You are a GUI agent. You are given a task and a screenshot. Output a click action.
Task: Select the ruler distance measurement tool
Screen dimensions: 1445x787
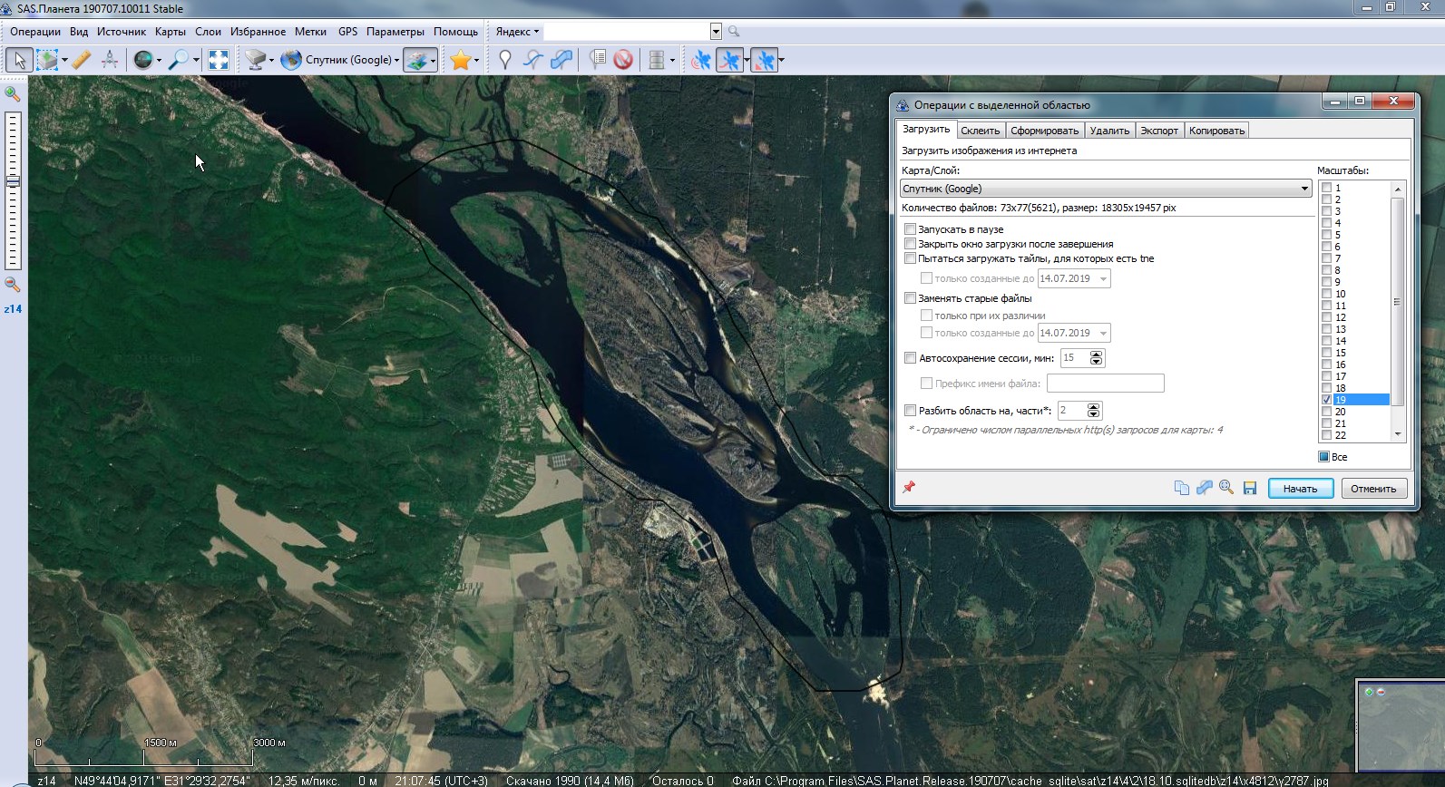82,60
